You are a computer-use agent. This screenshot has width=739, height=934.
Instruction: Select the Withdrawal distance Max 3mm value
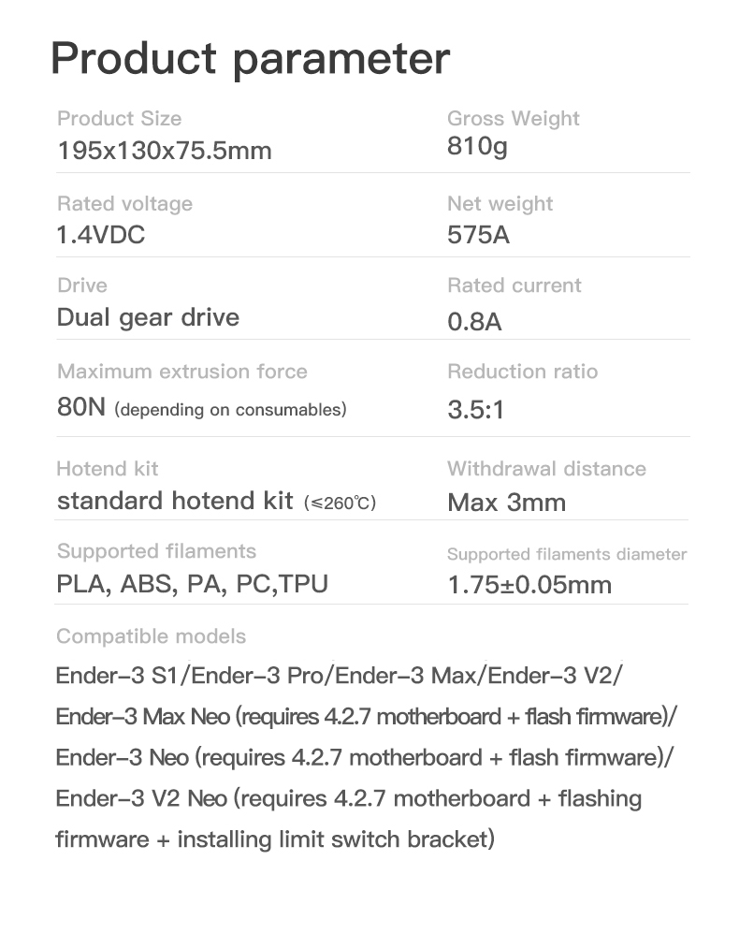point(506,503)
